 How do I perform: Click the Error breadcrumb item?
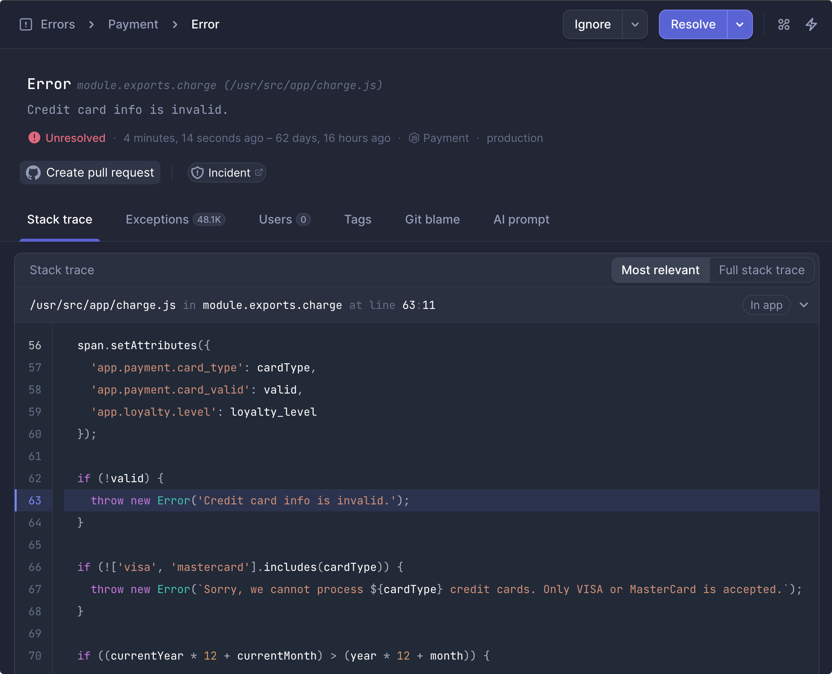pos(206,24)
